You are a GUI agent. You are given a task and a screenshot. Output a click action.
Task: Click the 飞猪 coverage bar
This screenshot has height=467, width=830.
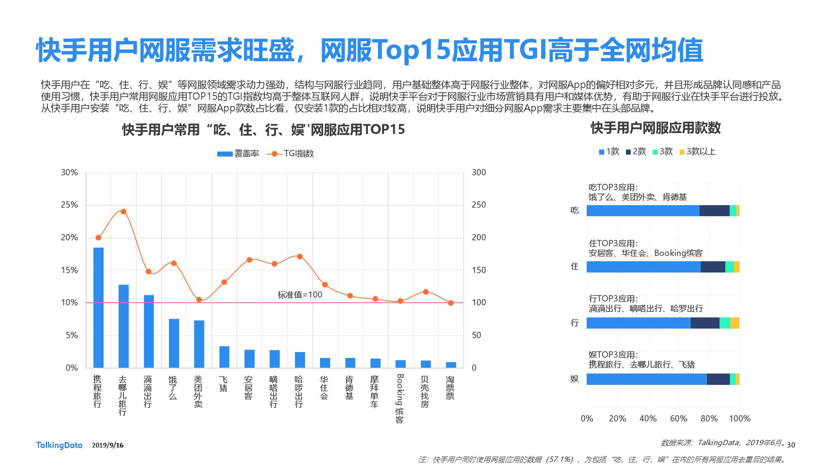pyautogui.click(x=224, y=357)
